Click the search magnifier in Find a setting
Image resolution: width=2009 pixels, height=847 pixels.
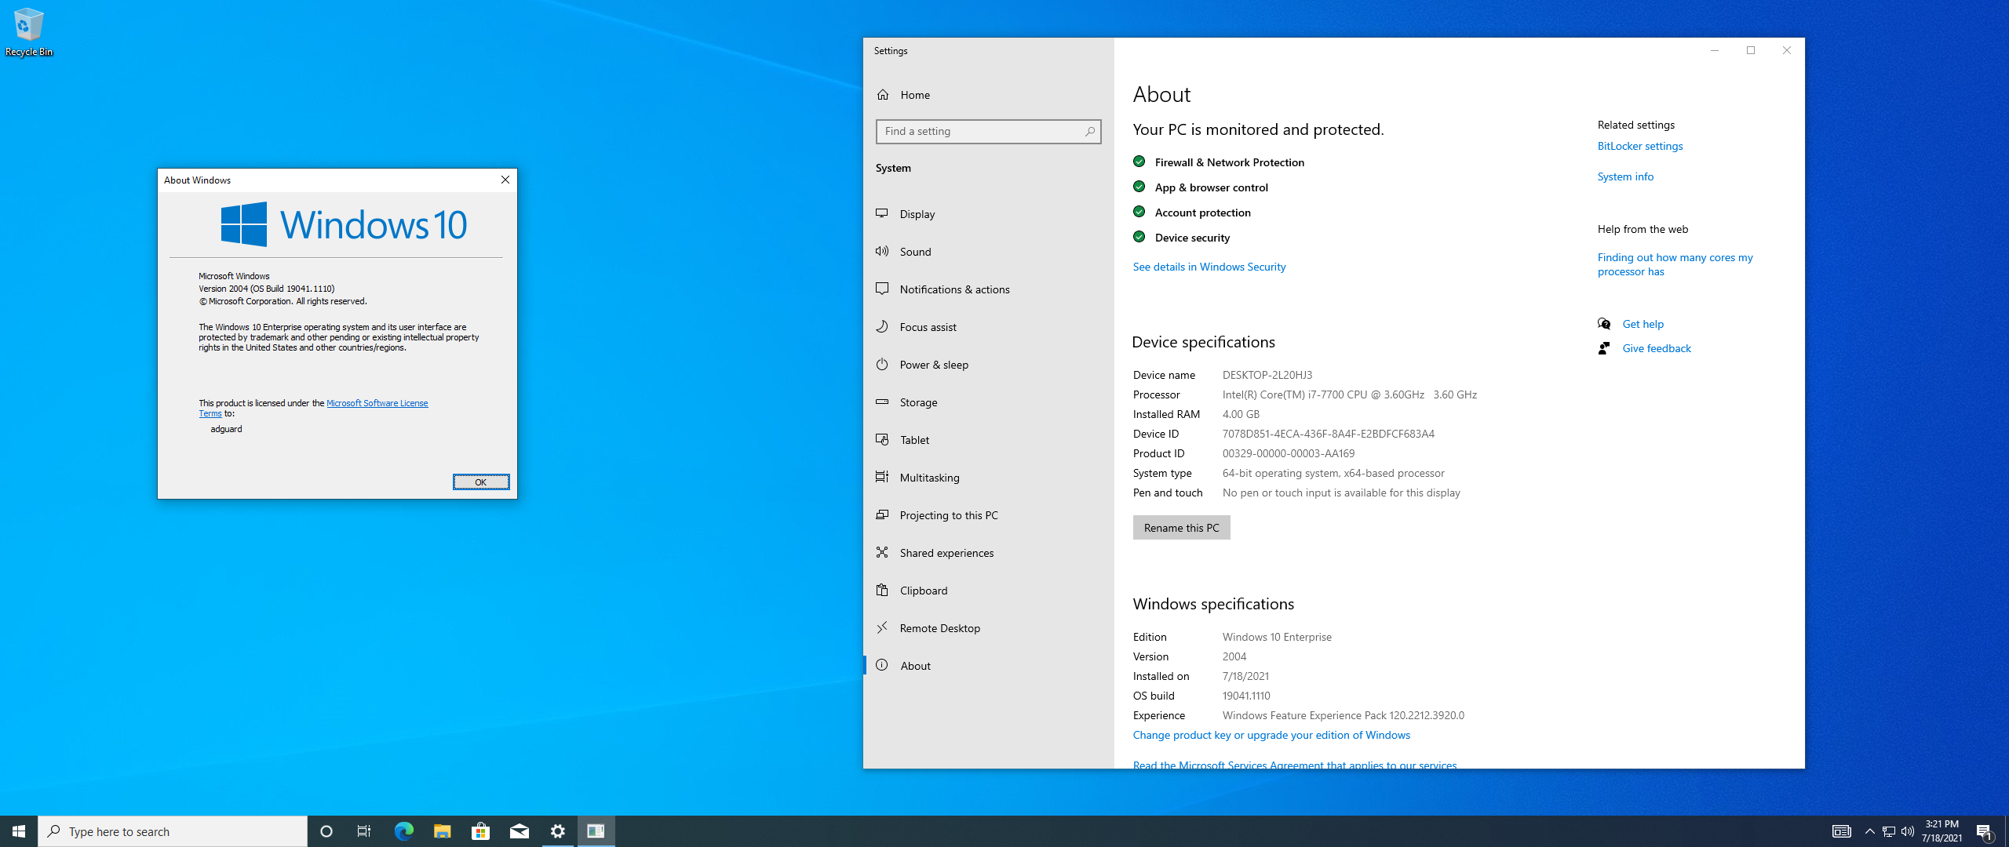point(1090,132)
